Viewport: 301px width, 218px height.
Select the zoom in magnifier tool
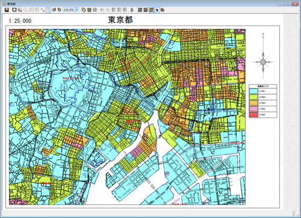click(x=20, y=10)
